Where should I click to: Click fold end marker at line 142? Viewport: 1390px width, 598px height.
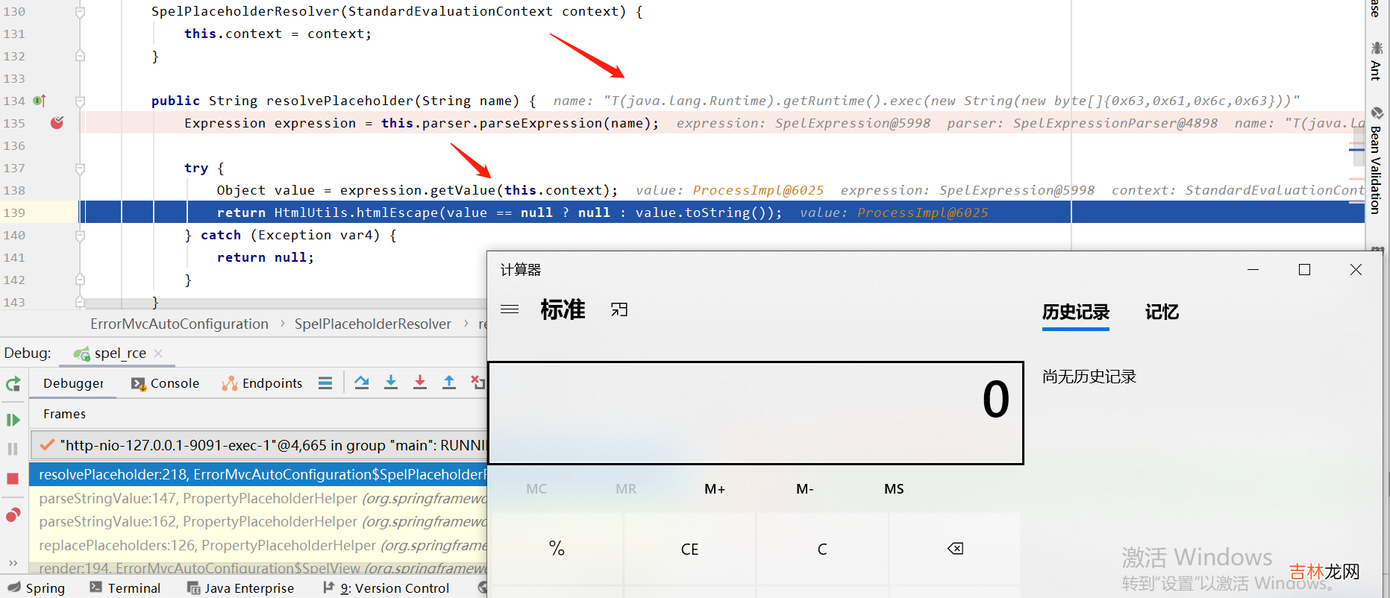pos(80,280)
